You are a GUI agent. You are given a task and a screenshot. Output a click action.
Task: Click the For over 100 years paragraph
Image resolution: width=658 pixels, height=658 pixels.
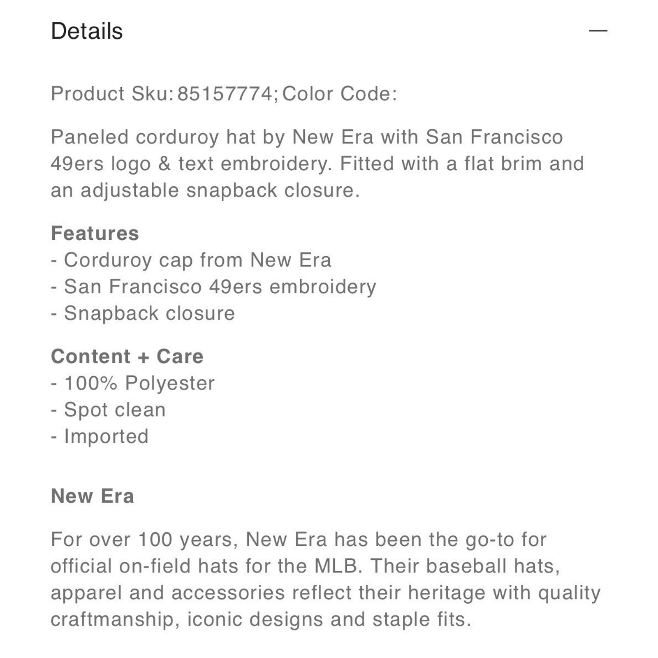[326, 579]
